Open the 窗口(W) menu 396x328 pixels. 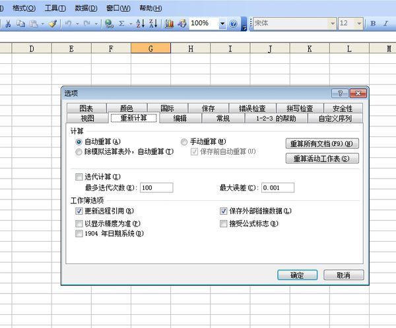tap(118, 8)
